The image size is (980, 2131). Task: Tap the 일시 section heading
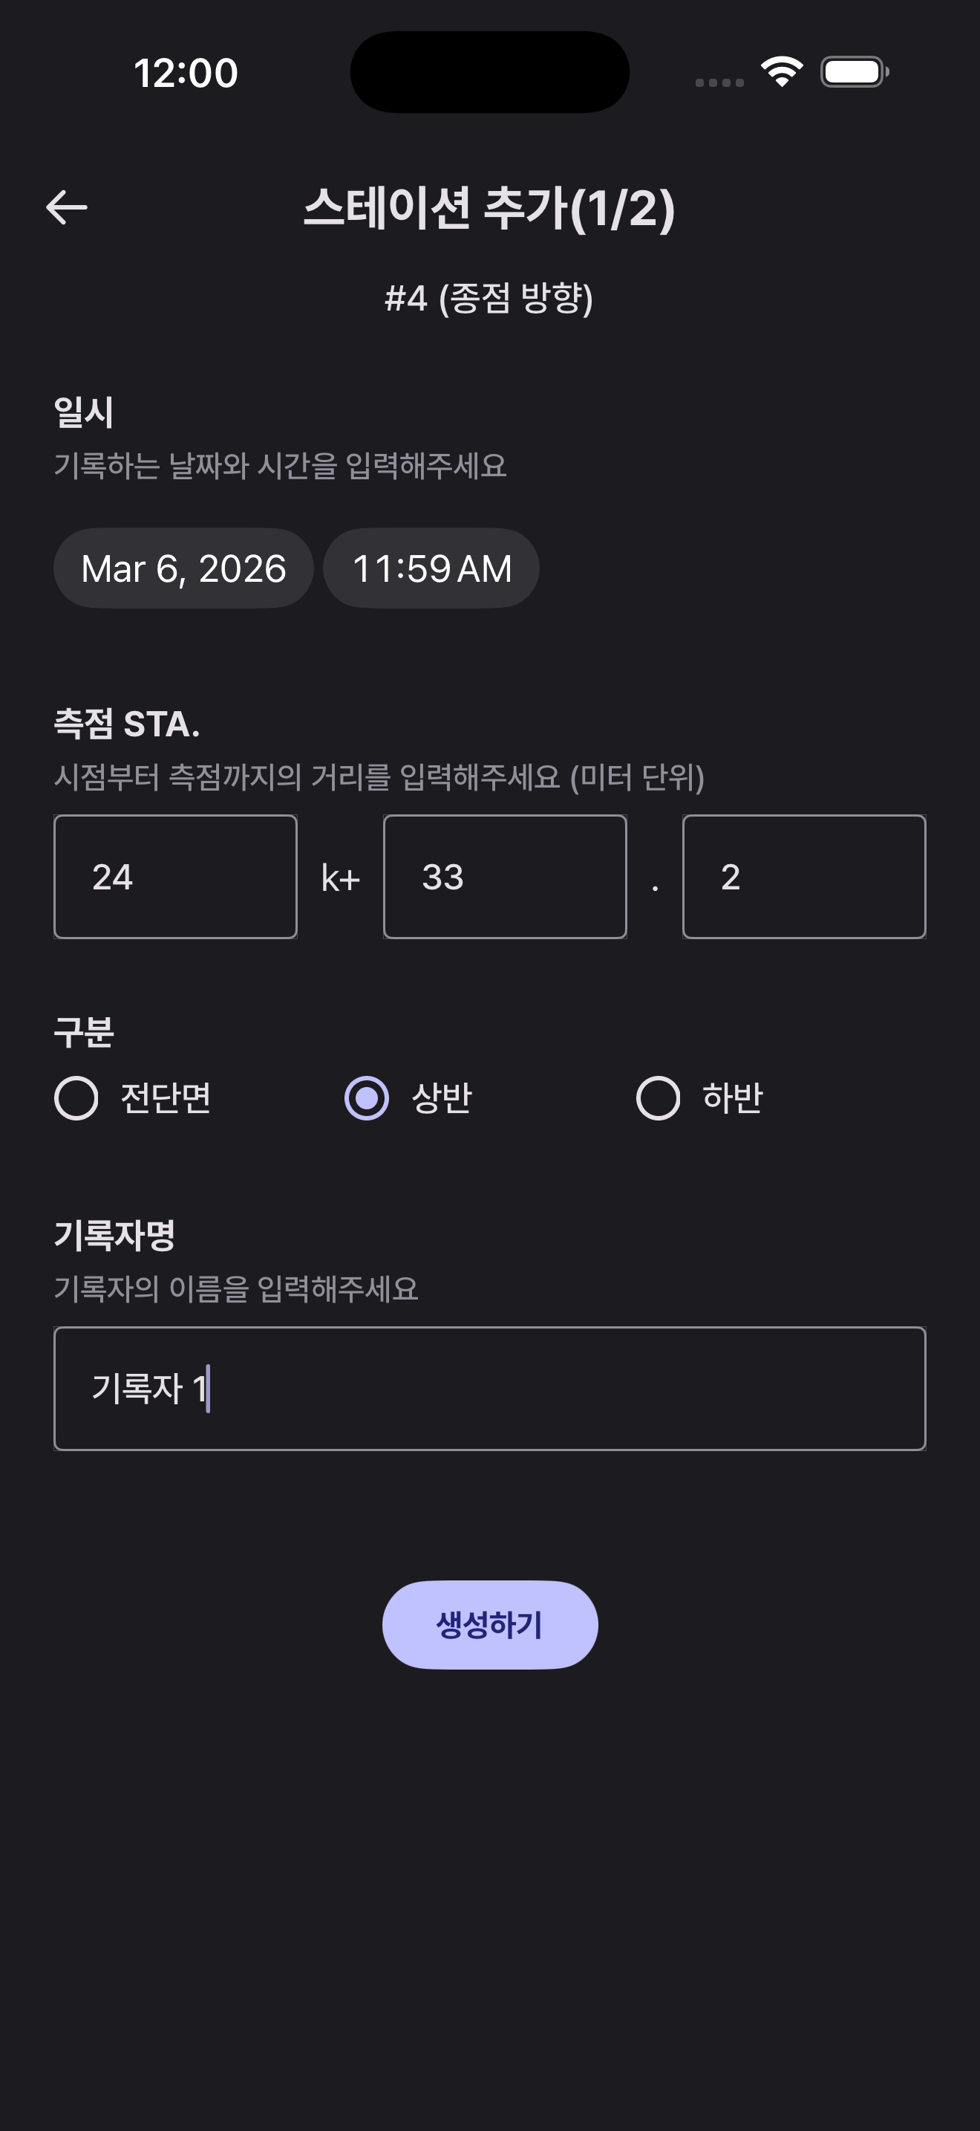[83, 412]
